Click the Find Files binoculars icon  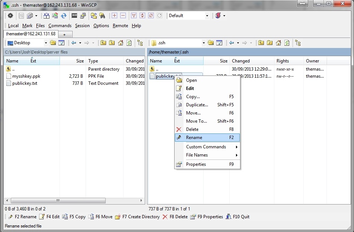(x=102, y=16)
